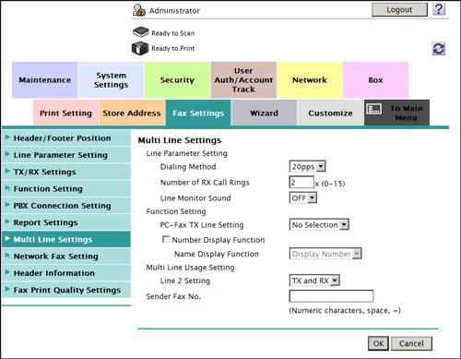Image resolution: width=461 pixels, height=359 pixels.
Task: Click the Ready to Scan status text
Action: (x=173, y=33)
